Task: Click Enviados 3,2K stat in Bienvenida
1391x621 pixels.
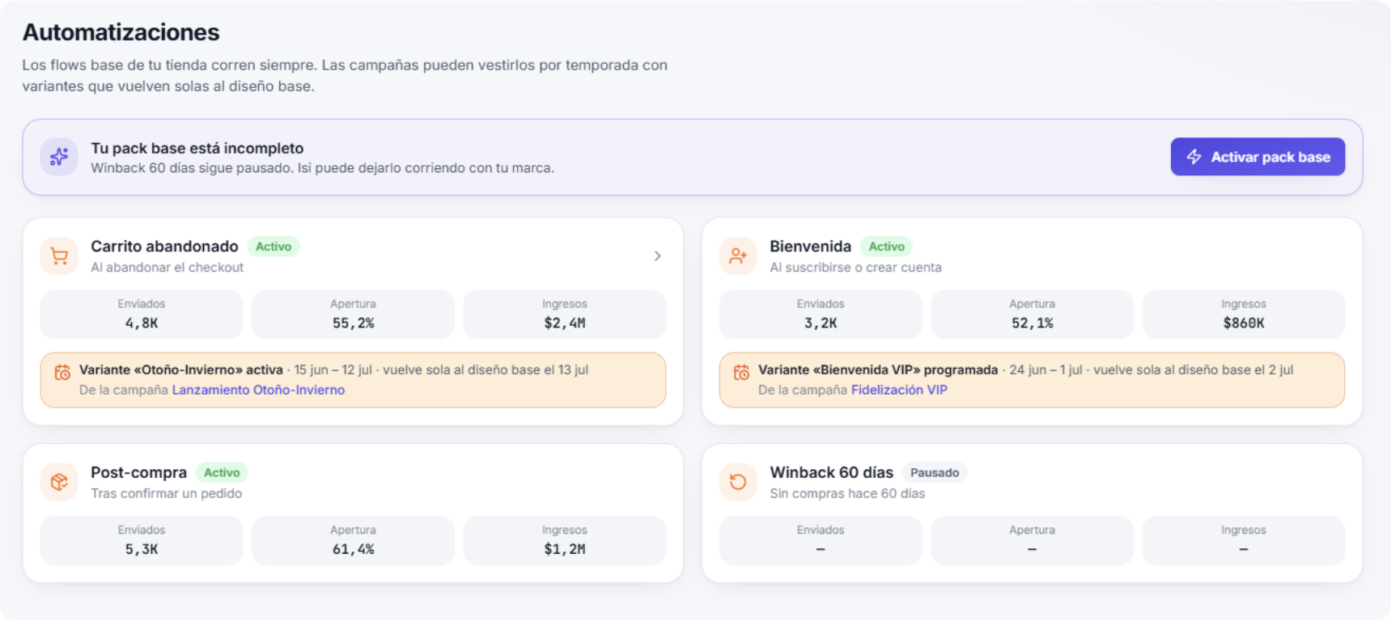Action: coord(821,315)
